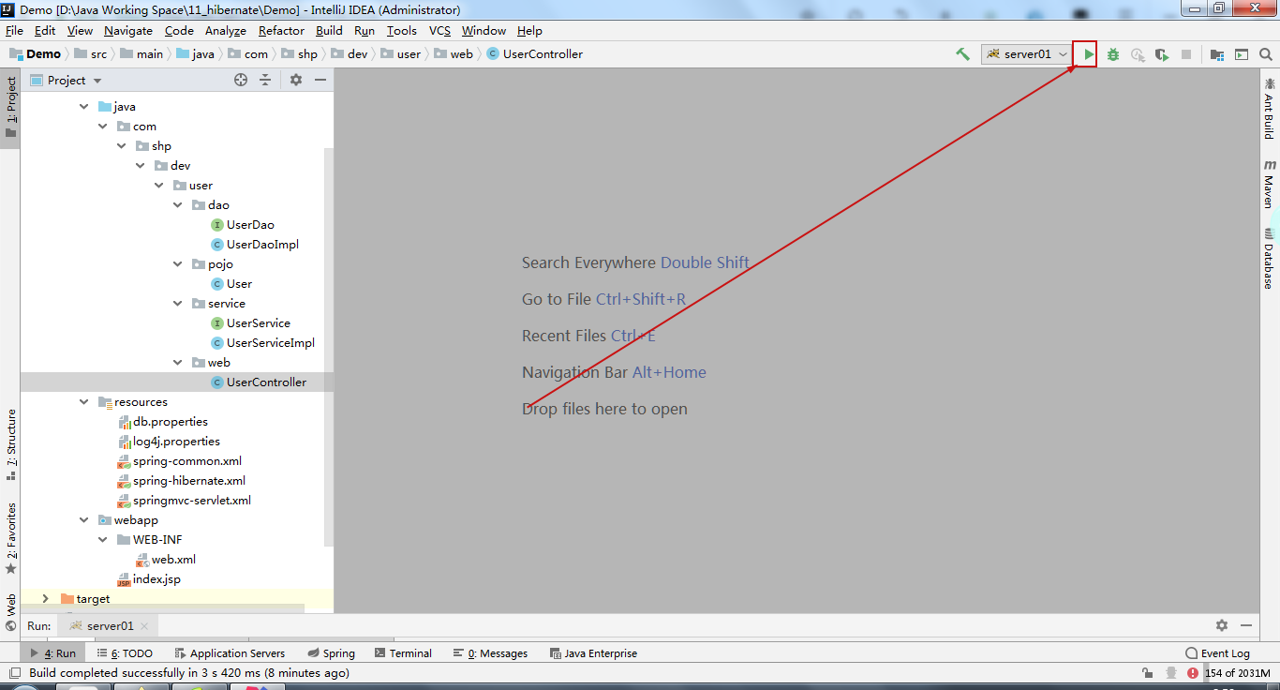Open the Web tool window tab

tap(11, 611)
